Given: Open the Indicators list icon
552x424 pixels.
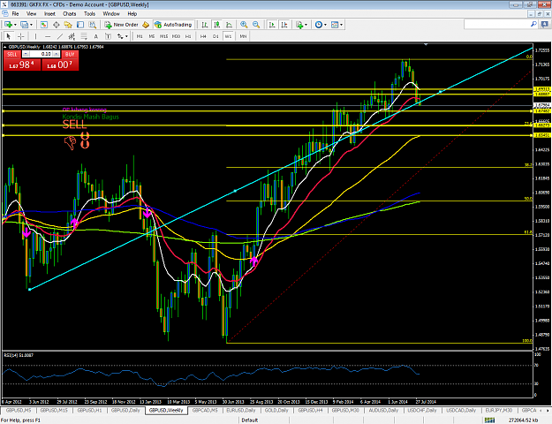Looking at the screenshot, I should click(299, 25).
